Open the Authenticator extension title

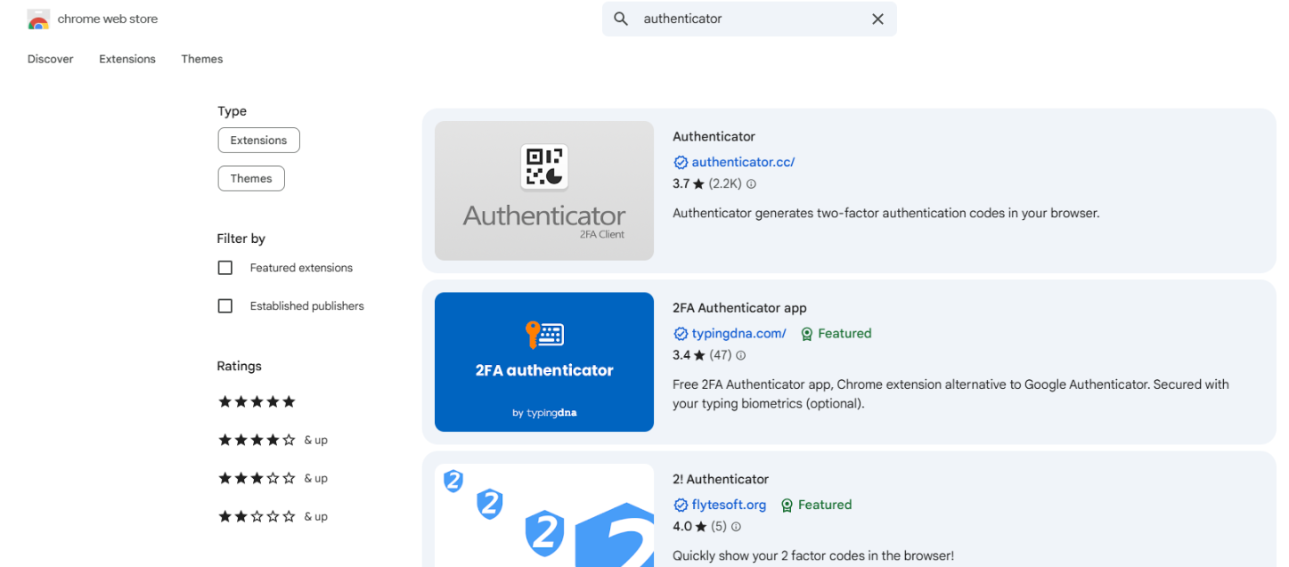(x=714, y=136)
